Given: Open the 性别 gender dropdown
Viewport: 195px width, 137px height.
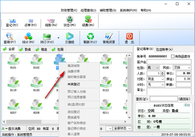Looking at the screenshot, I should pyautogui.click(x=153, y=68).
